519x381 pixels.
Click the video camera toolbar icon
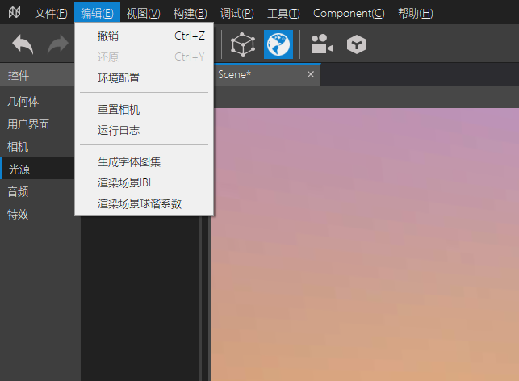coord(321,44)
